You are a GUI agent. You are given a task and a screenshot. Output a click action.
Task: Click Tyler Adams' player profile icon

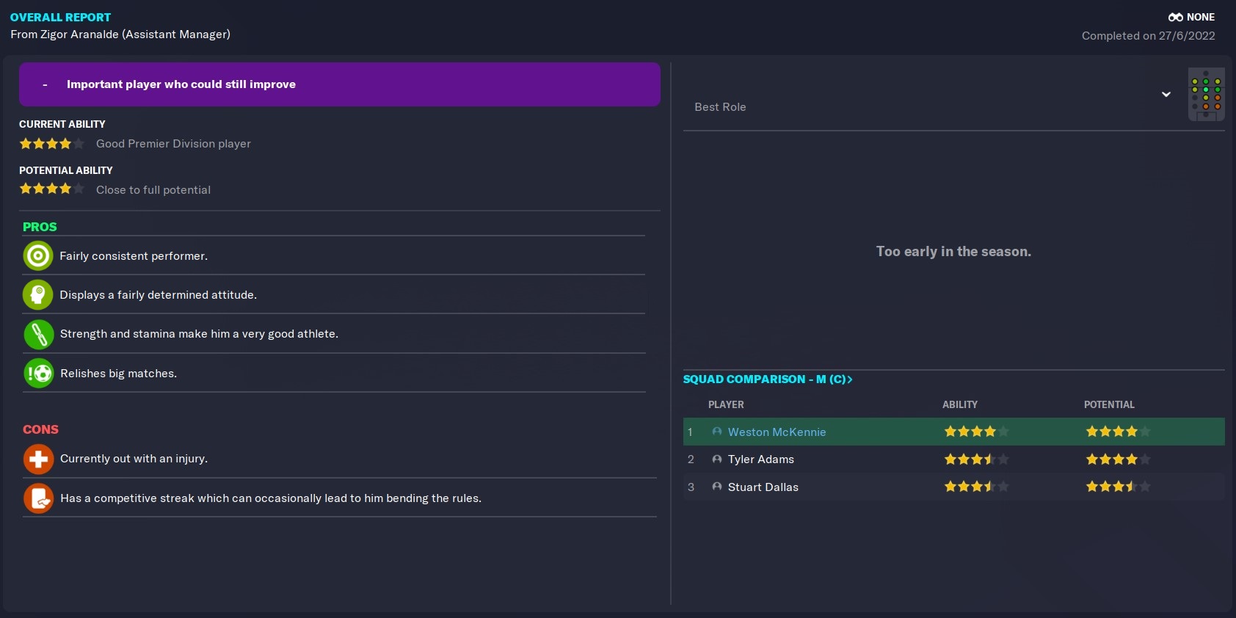click(x=716, y=459)
